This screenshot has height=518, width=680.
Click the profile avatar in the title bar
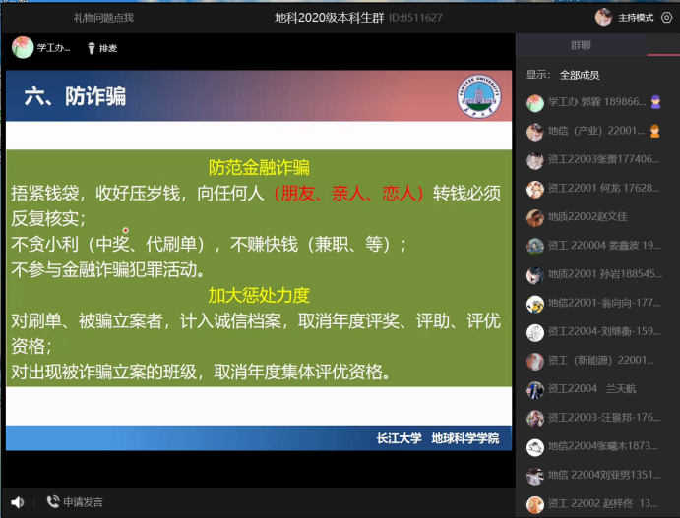point(603,18)
